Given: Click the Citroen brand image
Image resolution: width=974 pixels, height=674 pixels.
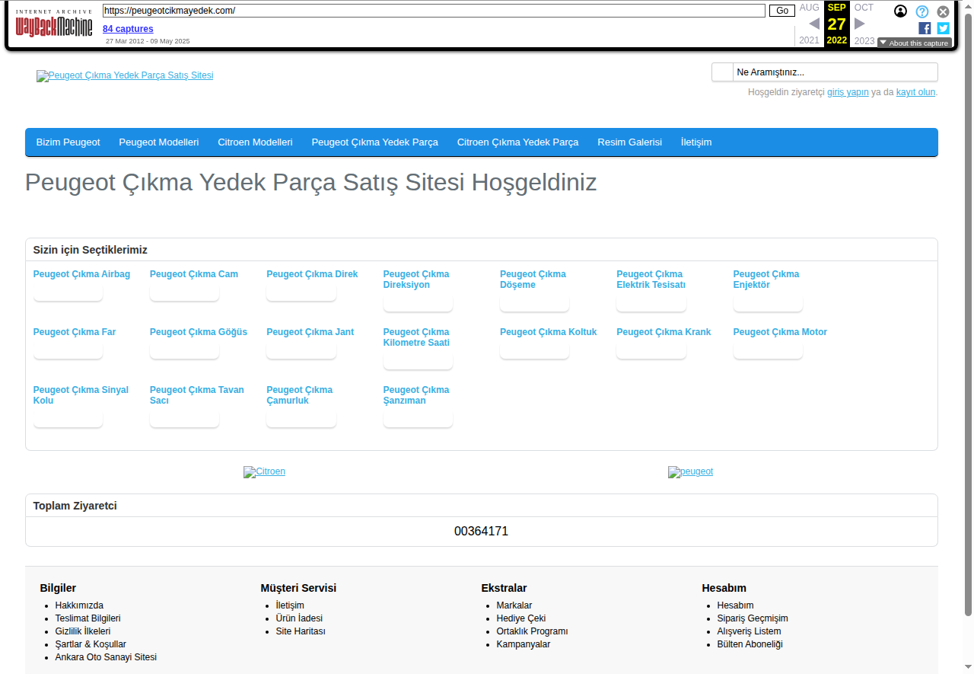Looking at the screenshot, I should click(264, 471).
